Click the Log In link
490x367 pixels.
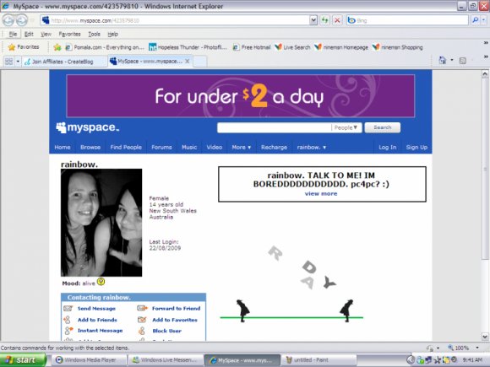coord(388,148)
